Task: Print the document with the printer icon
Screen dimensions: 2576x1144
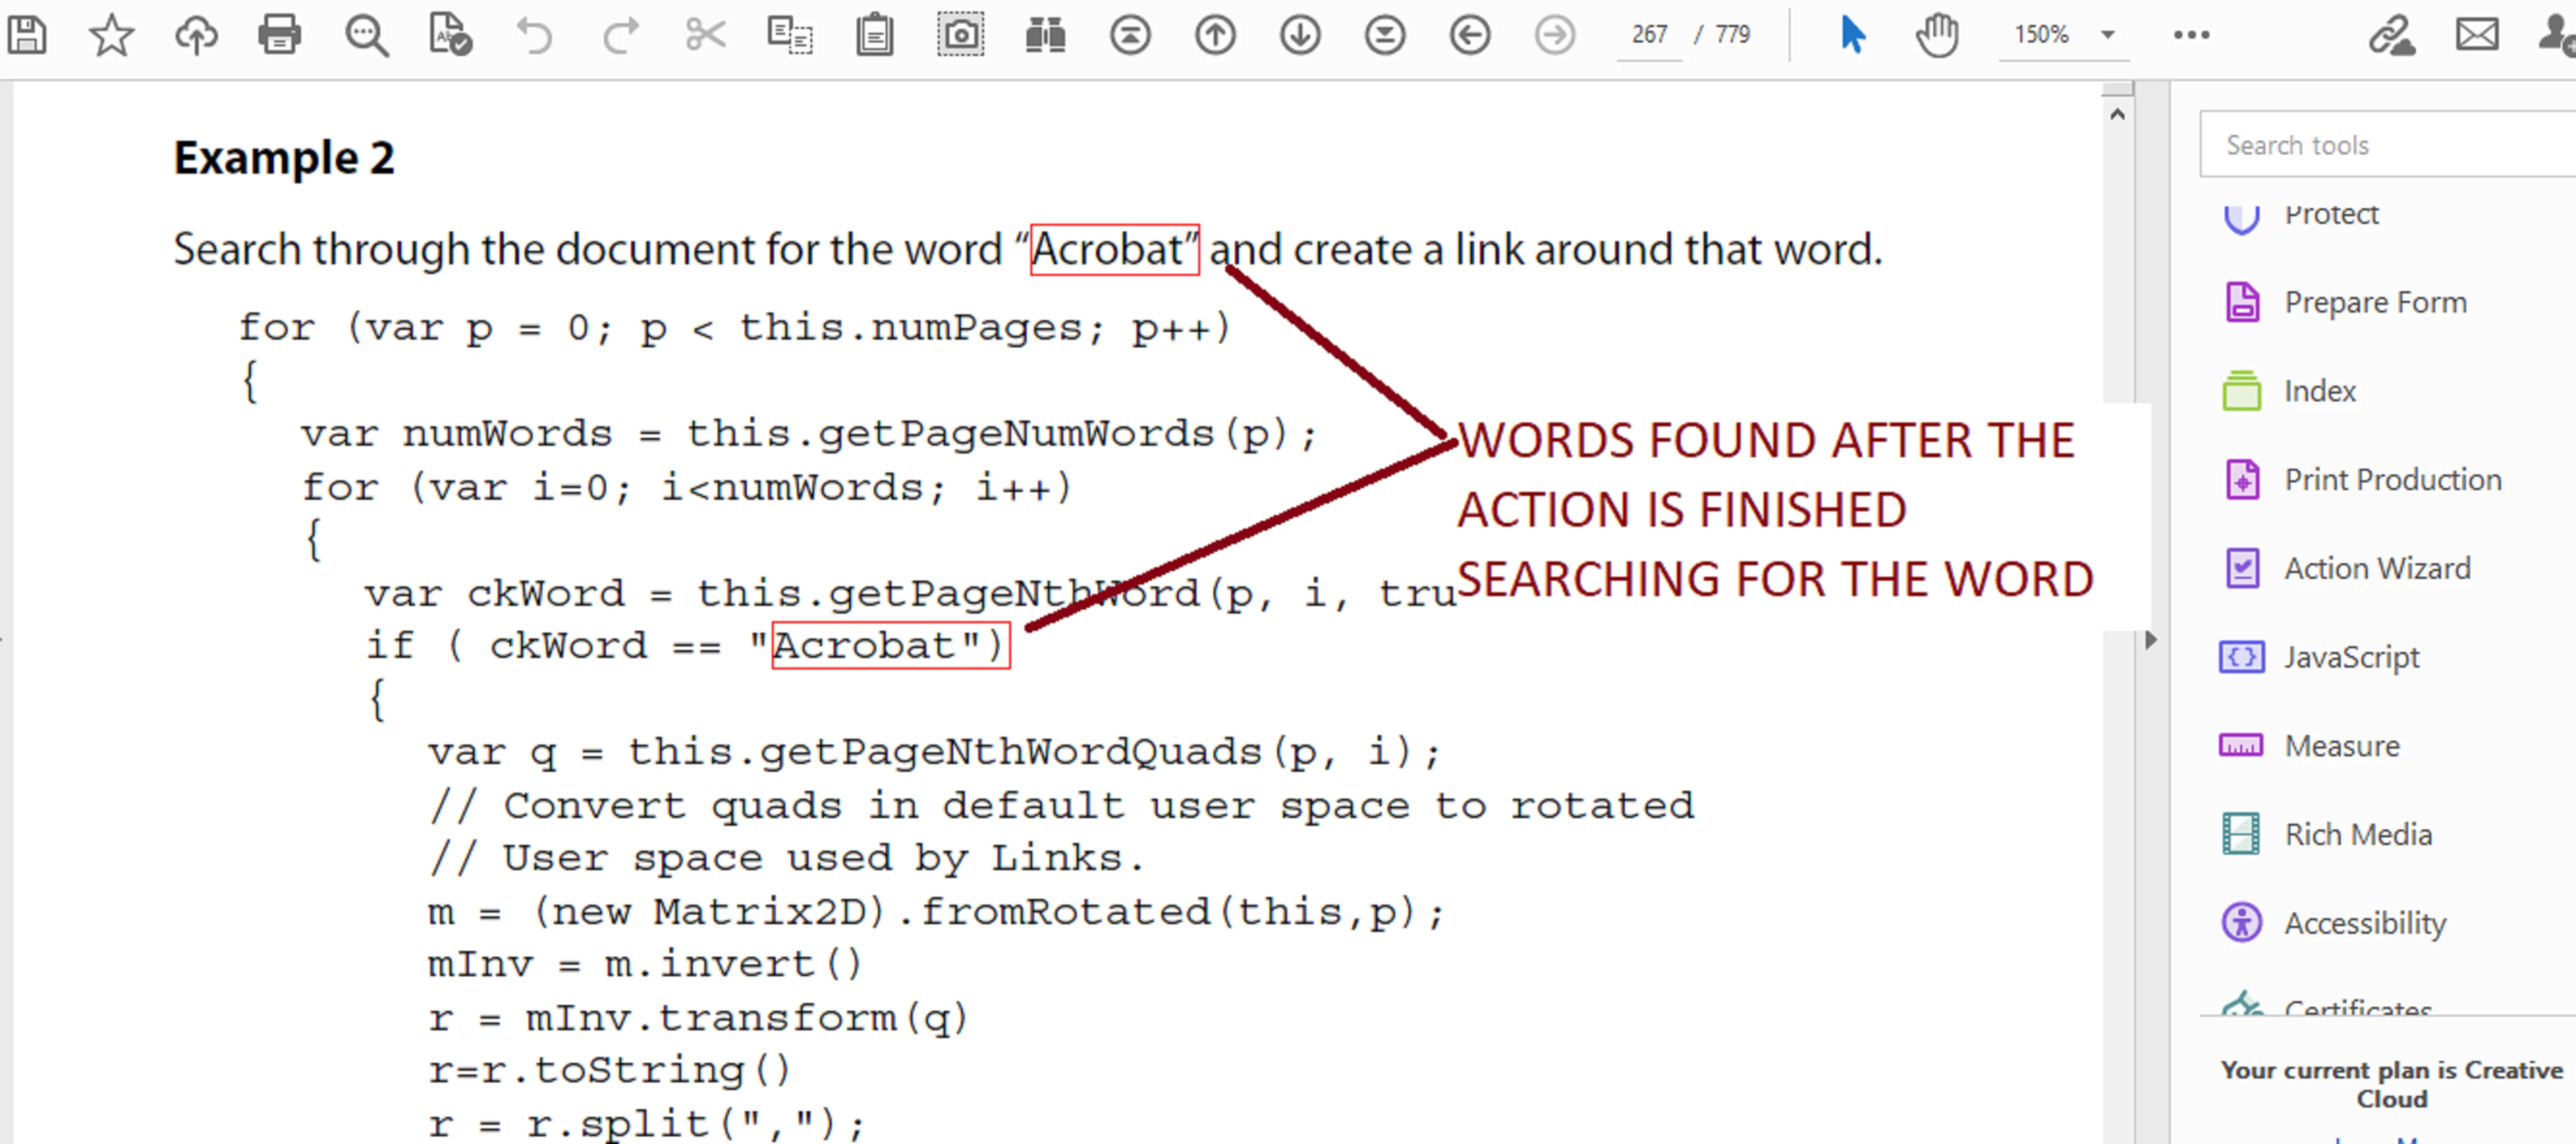Action: pyautogui.click(x=280, y=35)
